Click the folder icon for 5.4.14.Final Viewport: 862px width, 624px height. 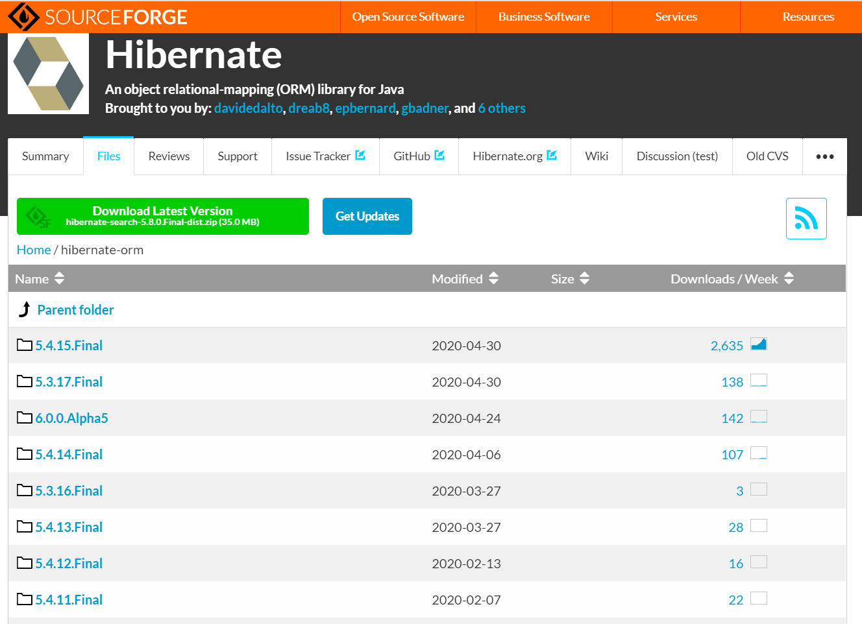(x=25, y=453)
